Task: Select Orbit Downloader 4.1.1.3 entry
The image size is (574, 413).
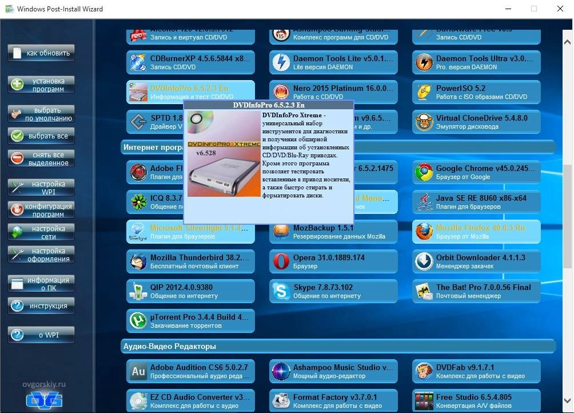Action: 476,261
